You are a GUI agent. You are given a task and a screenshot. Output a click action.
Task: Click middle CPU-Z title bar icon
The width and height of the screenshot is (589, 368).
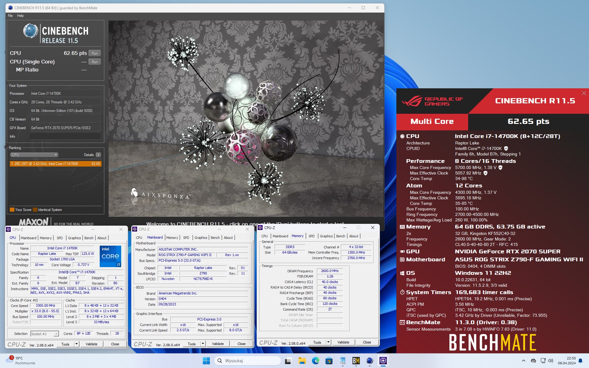(x=135, y=229)
